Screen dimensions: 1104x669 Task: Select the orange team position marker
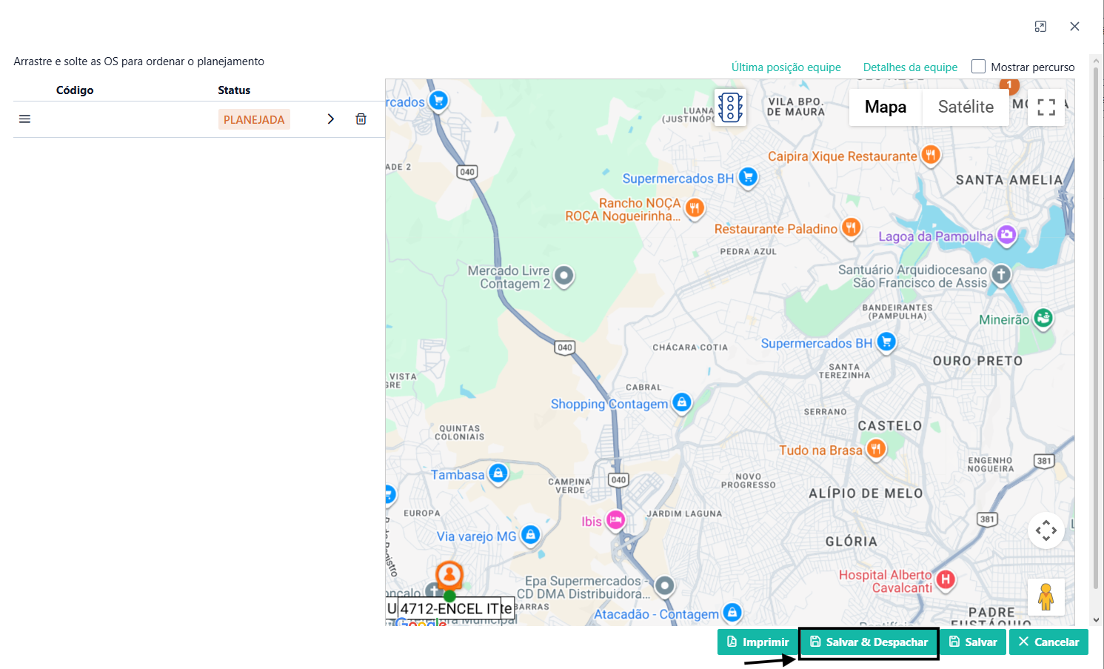click(449, 575)
